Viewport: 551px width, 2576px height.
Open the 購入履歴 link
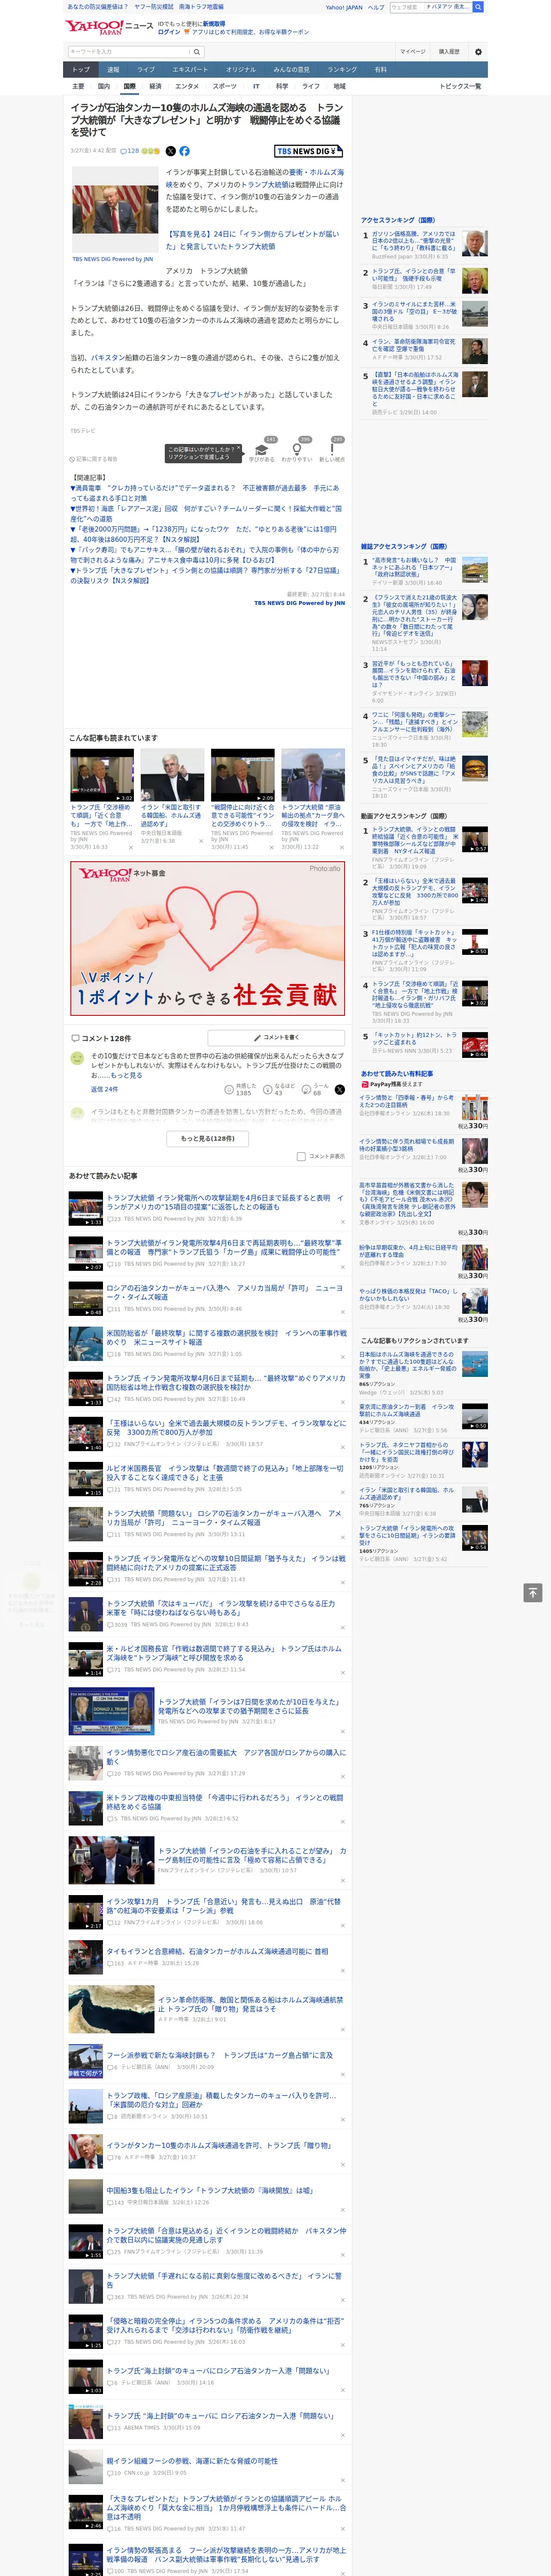(449, 51)
